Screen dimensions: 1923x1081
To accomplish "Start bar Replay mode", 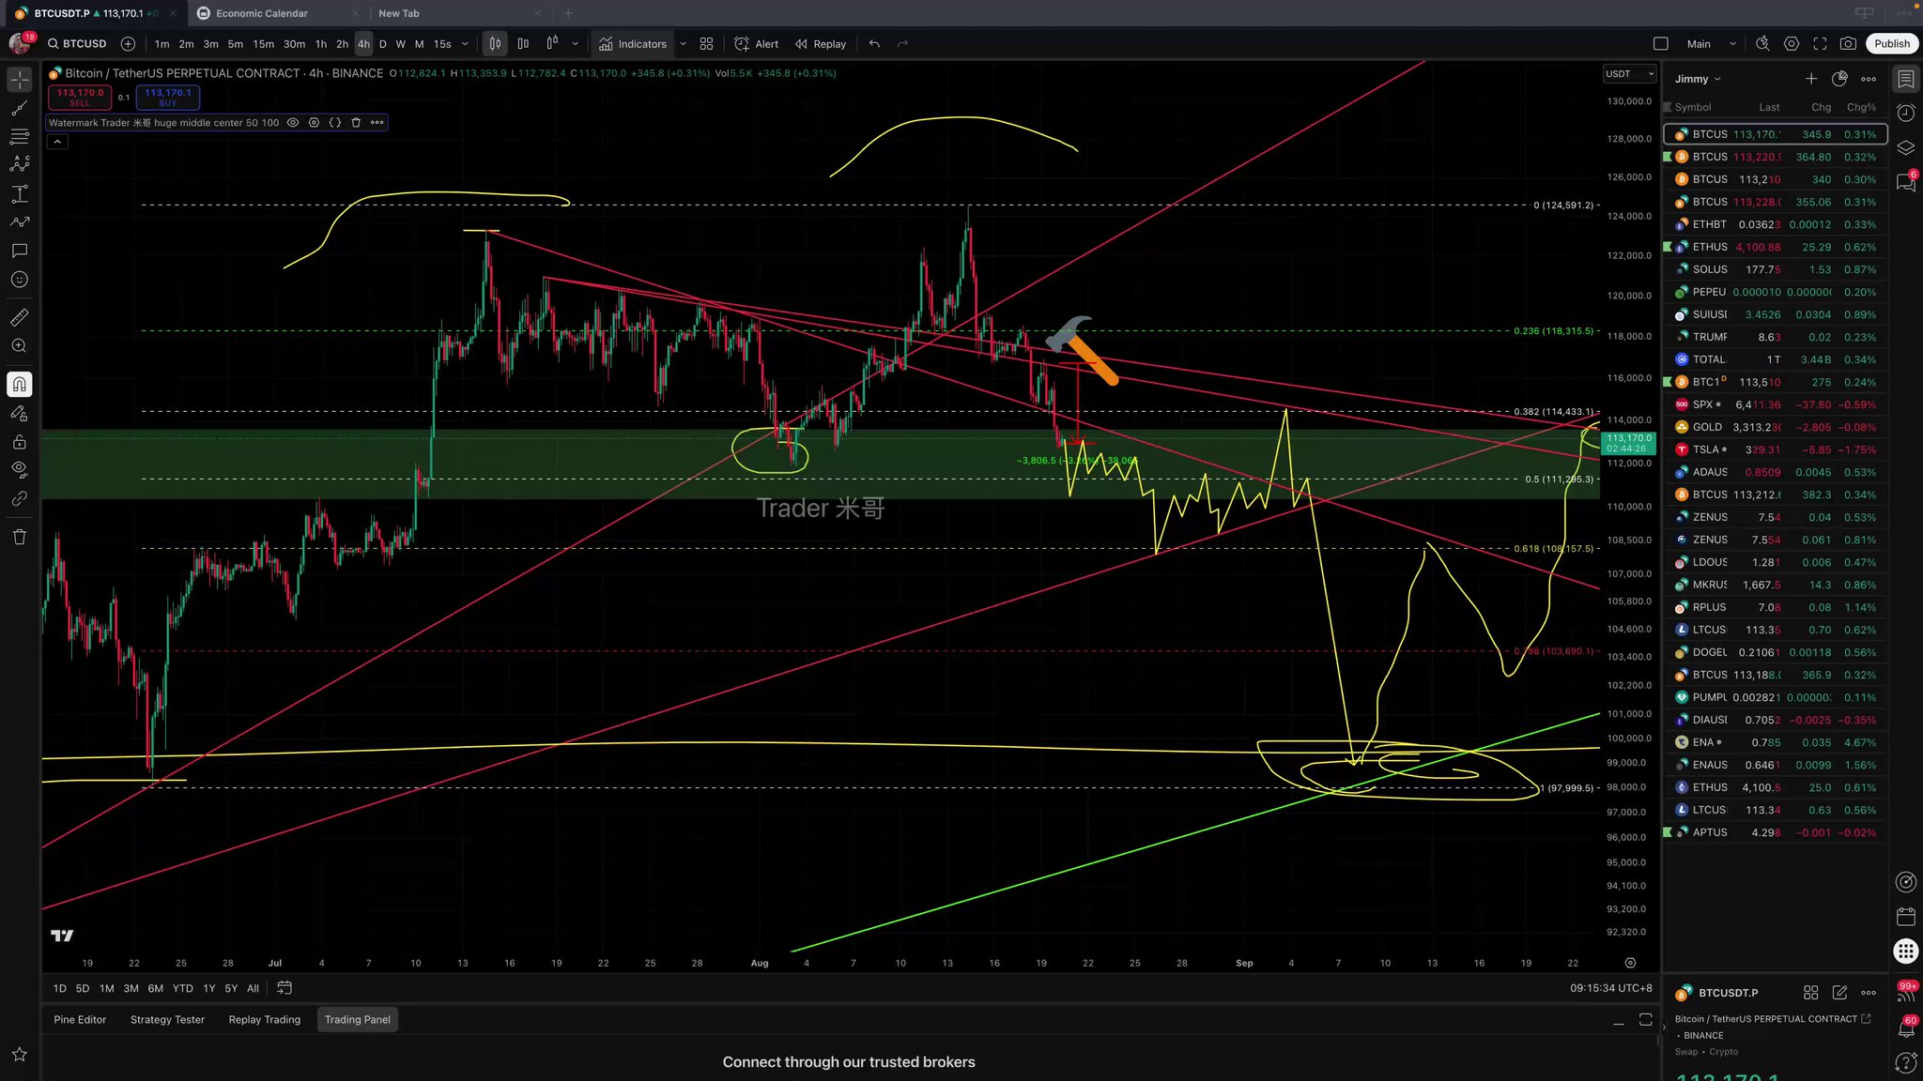I will tap(821, 44).
